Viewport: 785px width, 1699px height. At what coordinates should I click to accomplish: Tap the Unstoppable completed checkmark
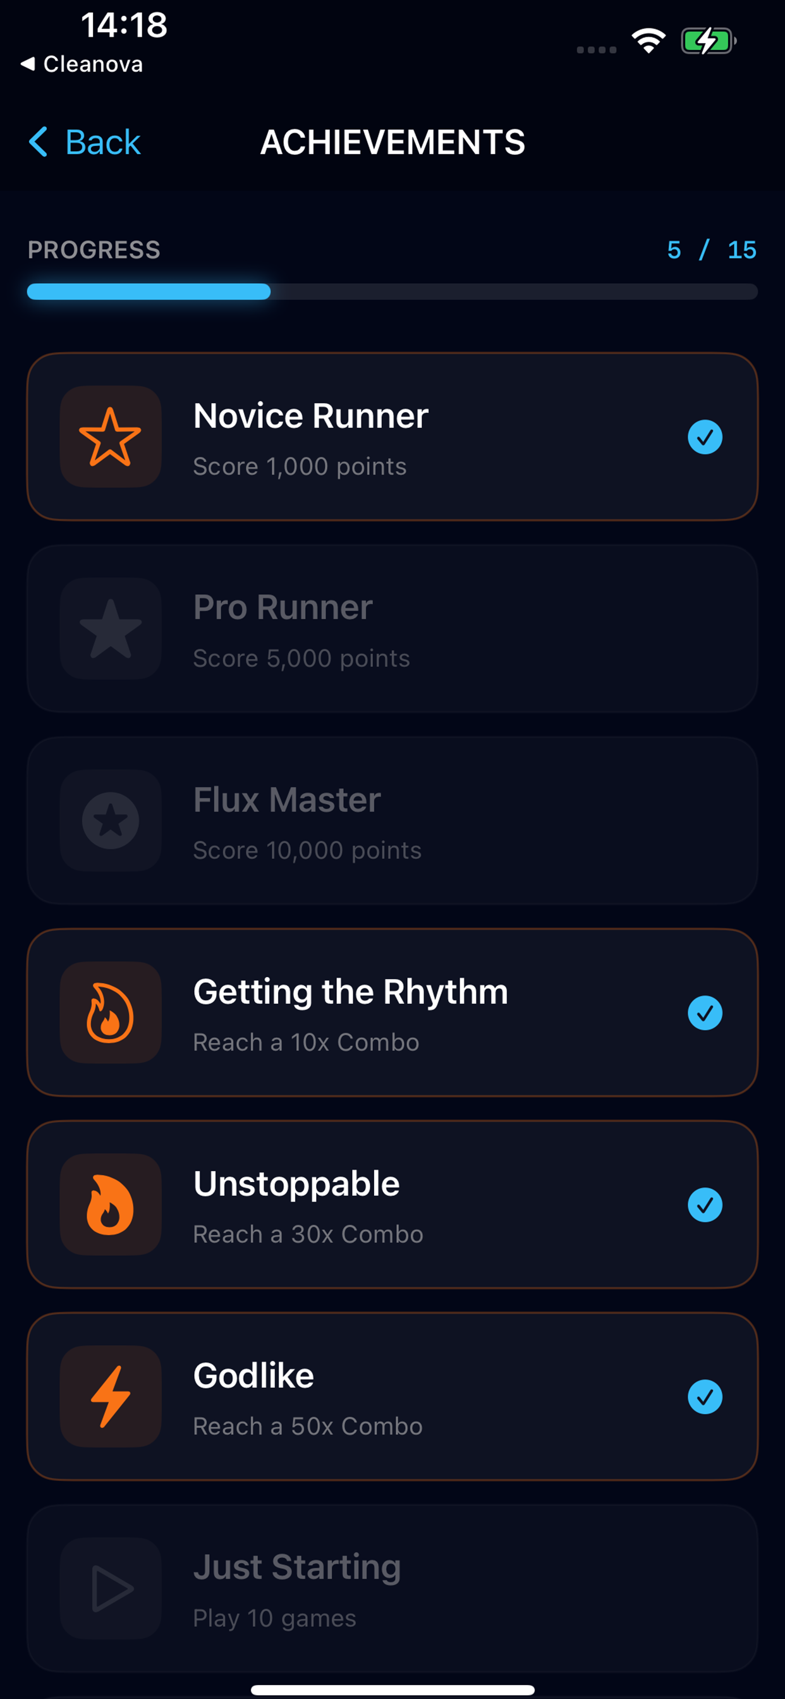(x=705, y=1204)
